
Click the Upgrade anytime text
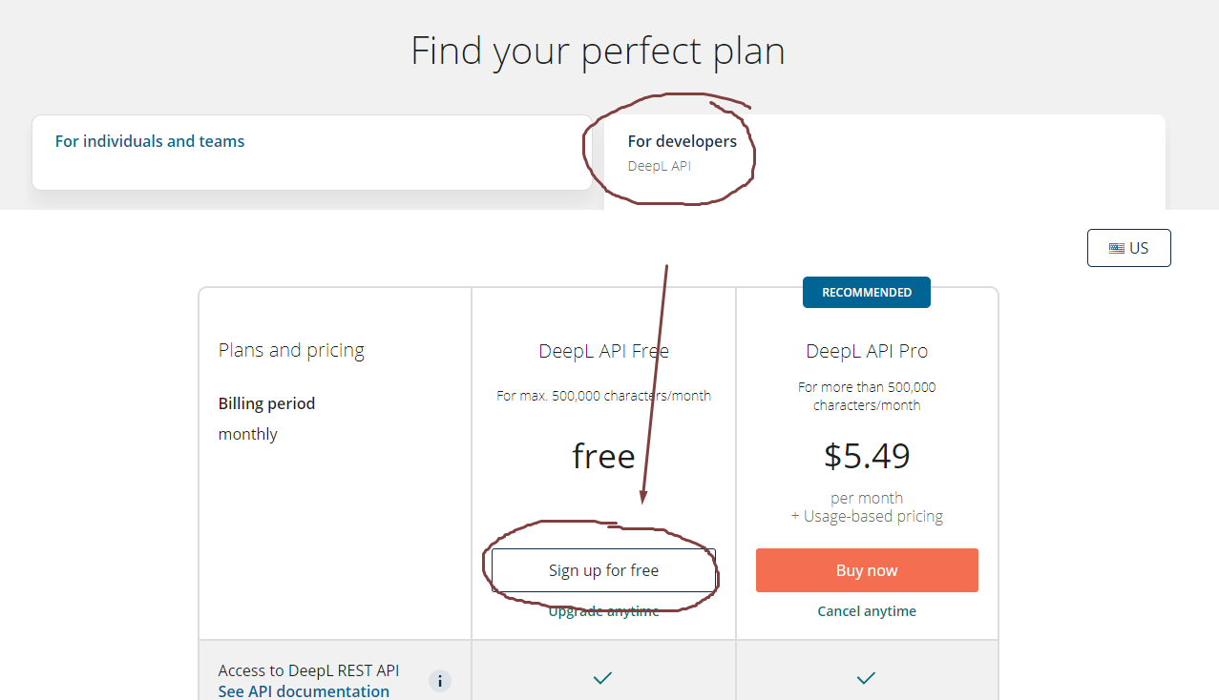pos(603,611)
